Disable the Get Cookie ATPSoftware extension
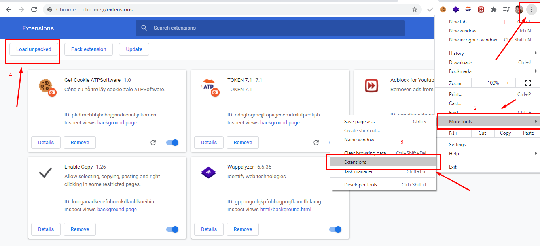This screenshot has height=246, width=540. coord(172,143)
